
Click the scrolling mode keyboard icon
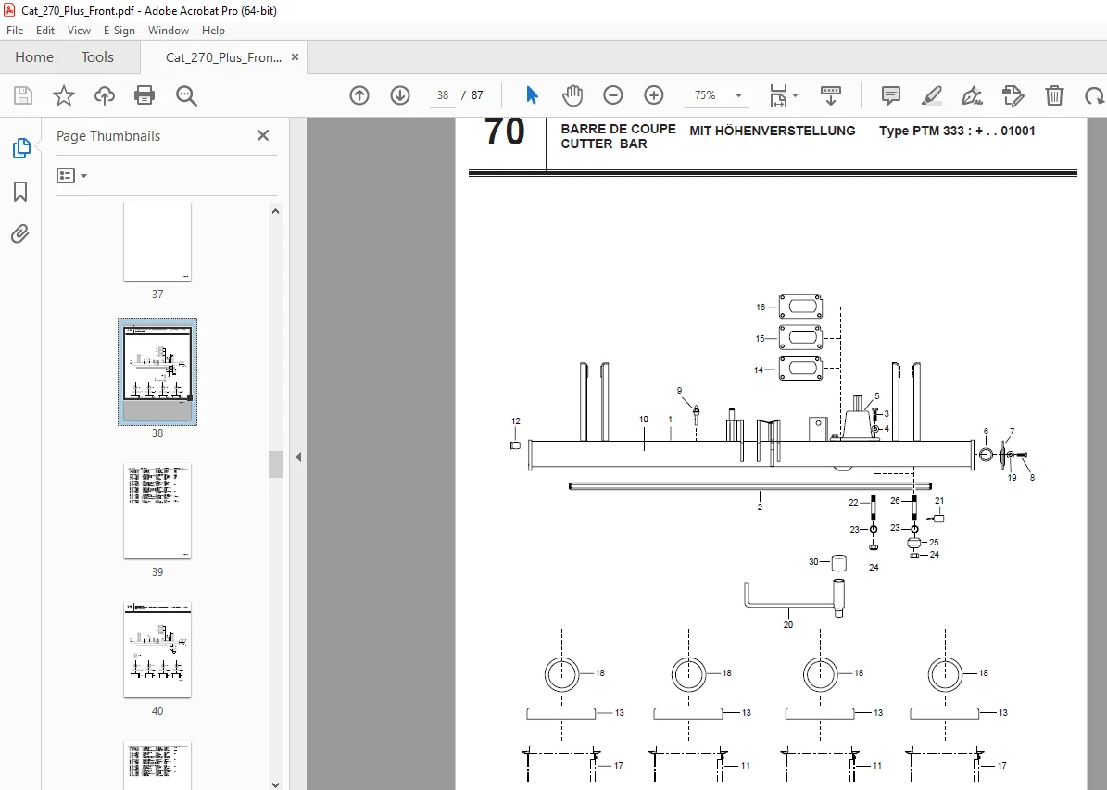pyautogui.click(x=831, y=95)
